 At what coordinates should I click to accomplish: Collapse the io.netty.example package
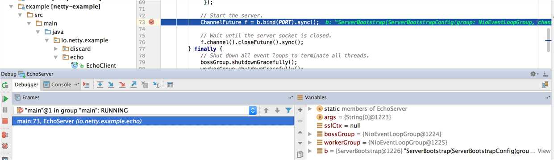[x=47, y=40]
